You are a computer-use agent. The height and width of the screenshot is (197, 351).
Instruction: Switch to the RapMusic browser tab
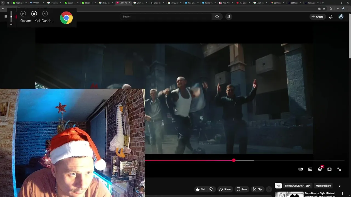pyautogui.click(x=20, y=3)
